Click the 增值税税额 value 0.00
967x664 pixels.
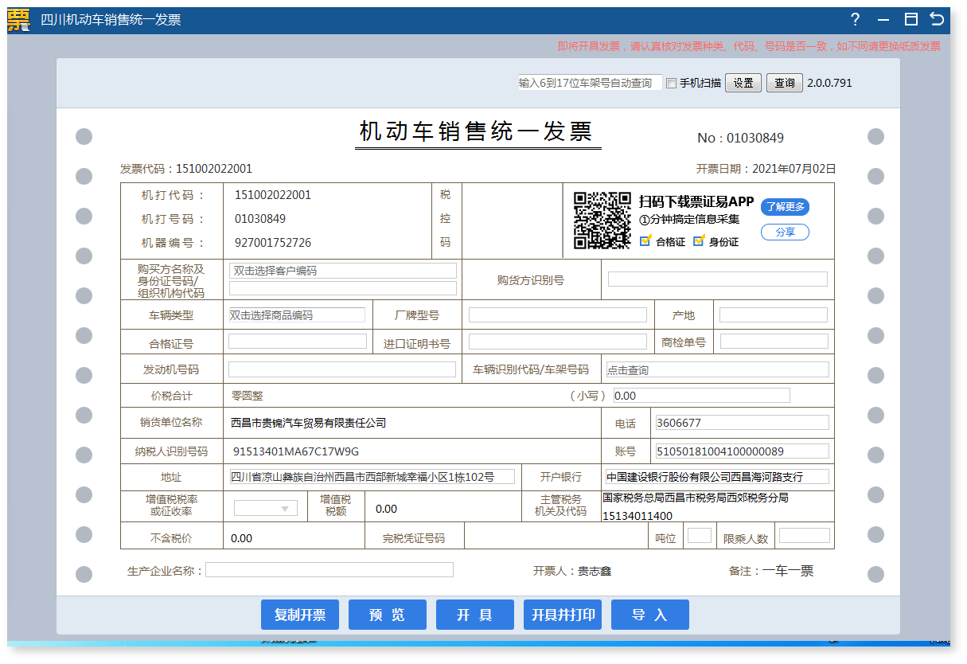click(386, 509)
